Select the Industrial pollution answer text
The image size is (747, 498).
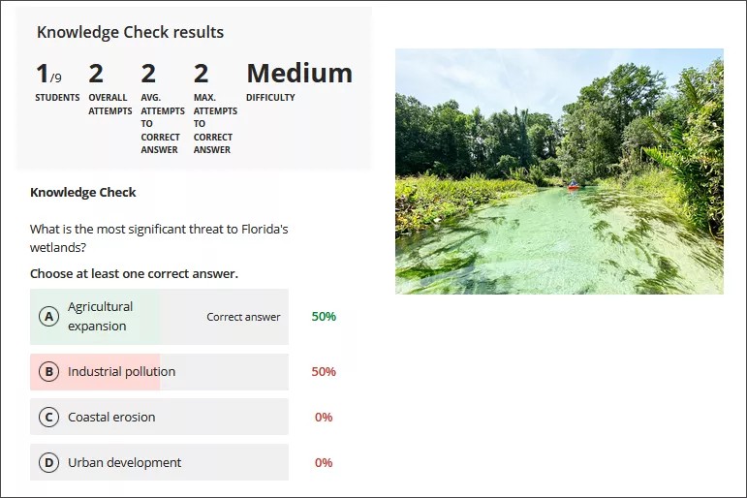(x=121, y=372)
